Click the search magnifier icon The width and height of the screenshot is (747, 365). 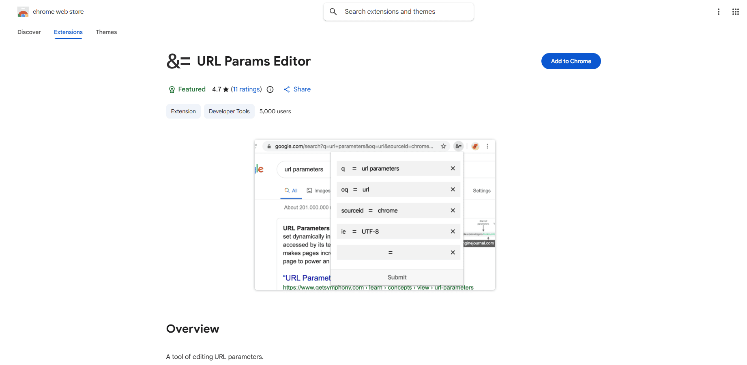pyautogui.click(x=333, y=12)
